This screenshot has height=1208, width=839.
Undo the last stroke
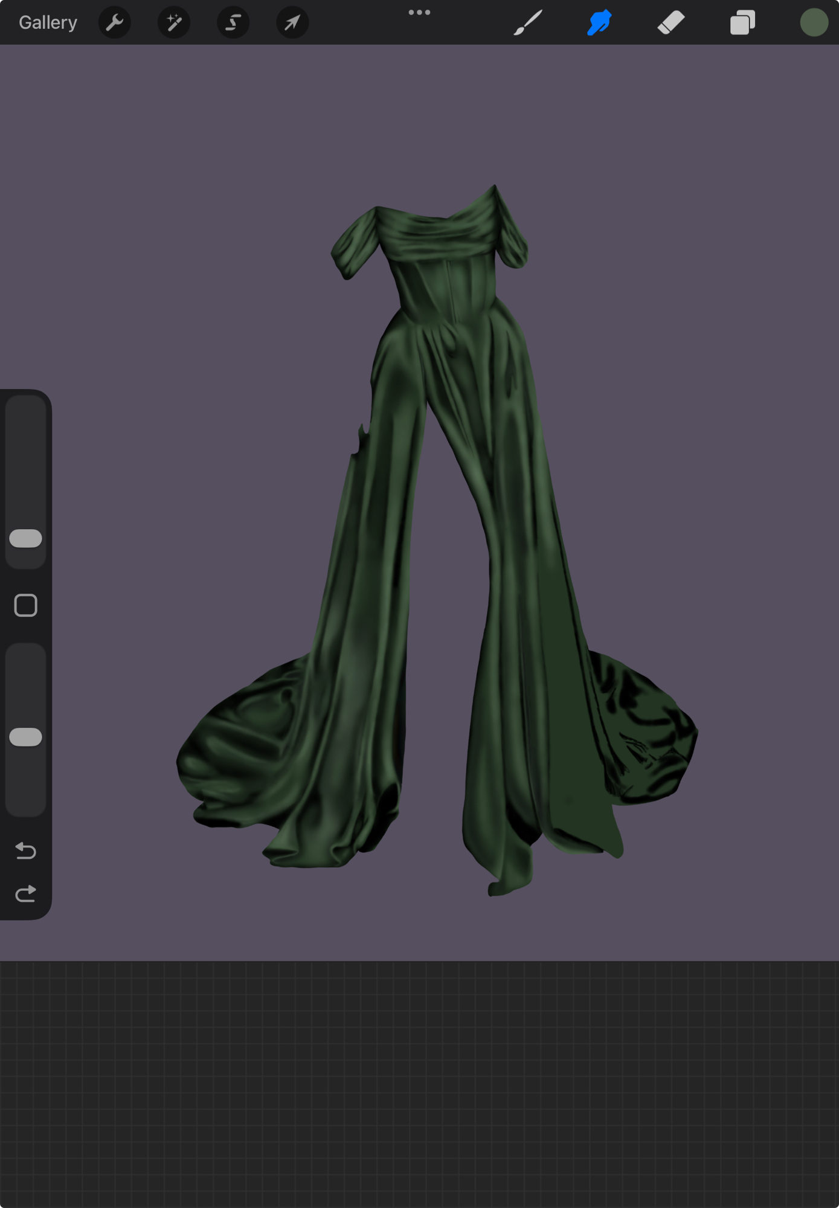tap(25, 850)
